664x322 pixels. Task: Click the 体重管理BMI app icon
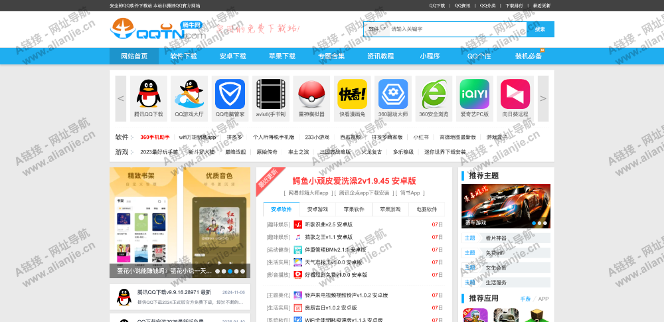click(298, 250)
